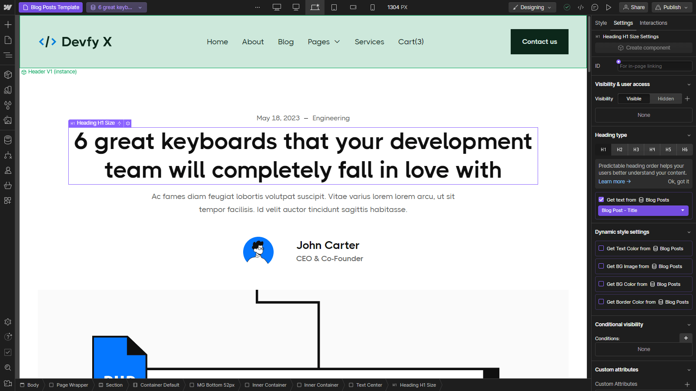The height and width of the screenshot is (391, 696).
Task: Open the Add Elements panel
Action: coord(8,25)
